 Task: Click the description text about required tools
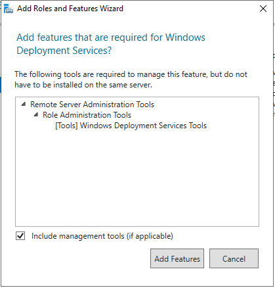coord(131,80)
